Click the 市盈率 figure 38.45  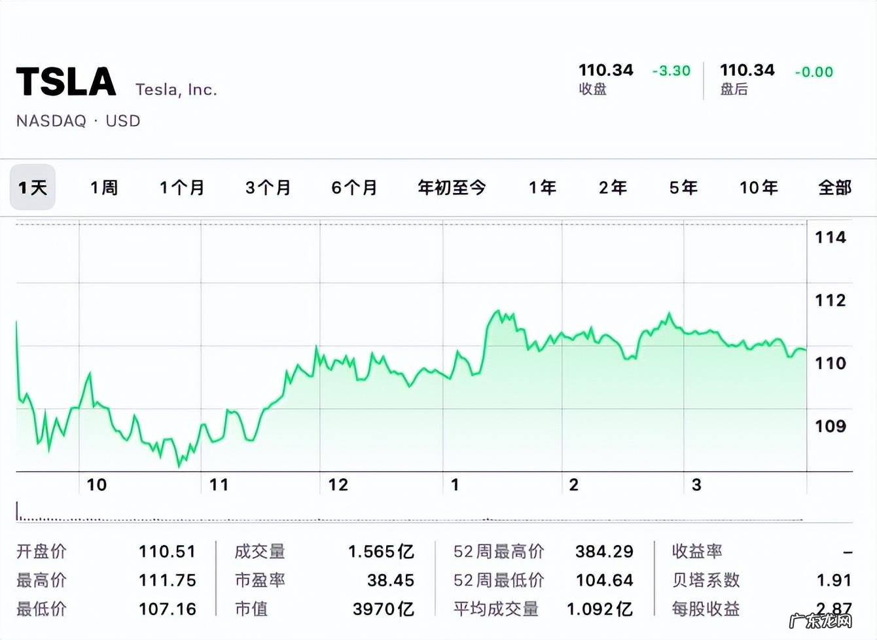click(391, 580)
